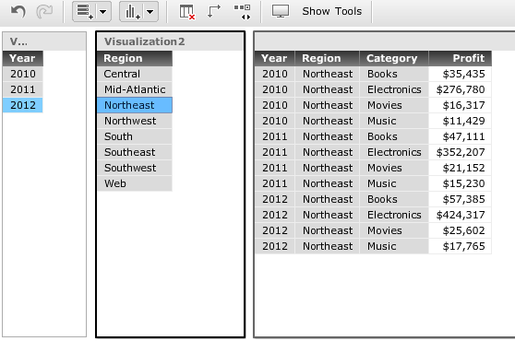Click the presentation monitor icon
Viewport: 515px width, 341px height.
click(x=281, y=11)
